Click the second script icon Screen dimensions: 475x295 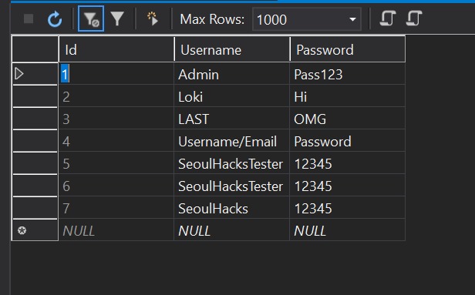[414, 18]
